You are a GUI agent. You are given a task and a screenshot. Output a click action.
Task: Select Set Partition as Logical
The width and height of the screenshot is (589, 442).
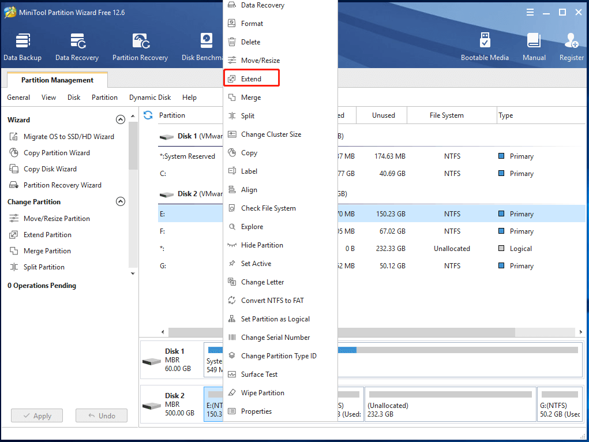280,319
